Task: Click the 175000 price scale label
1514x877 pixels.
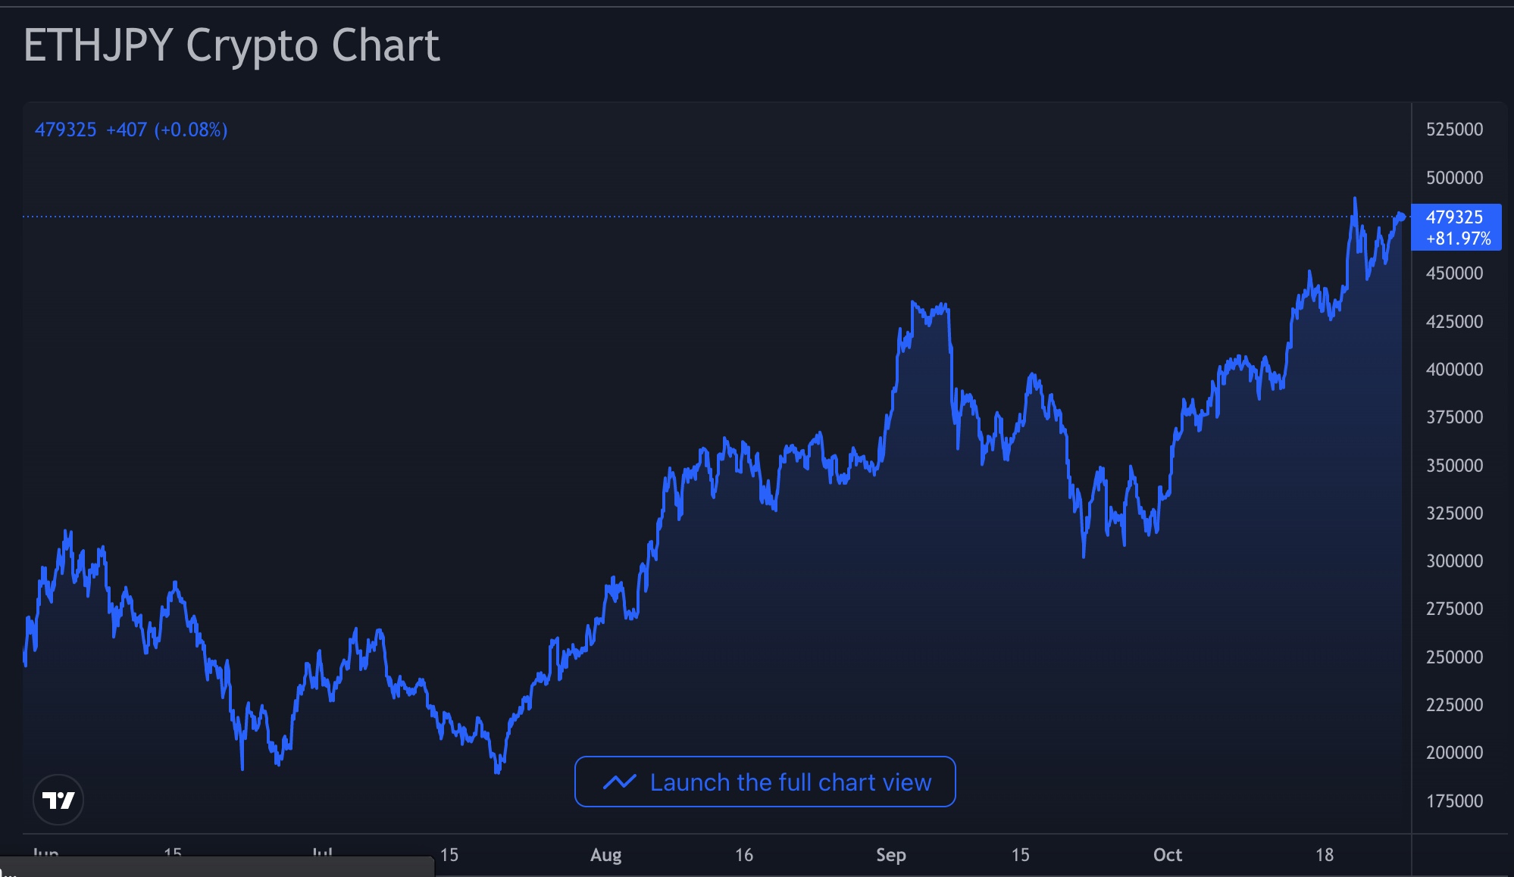Action: pyautogui.click(x=1454, y=801)
